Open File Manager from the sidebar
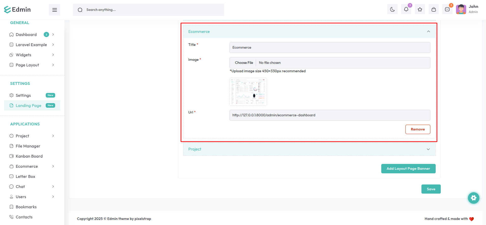486x225 pixels. (x=28, y=146)
